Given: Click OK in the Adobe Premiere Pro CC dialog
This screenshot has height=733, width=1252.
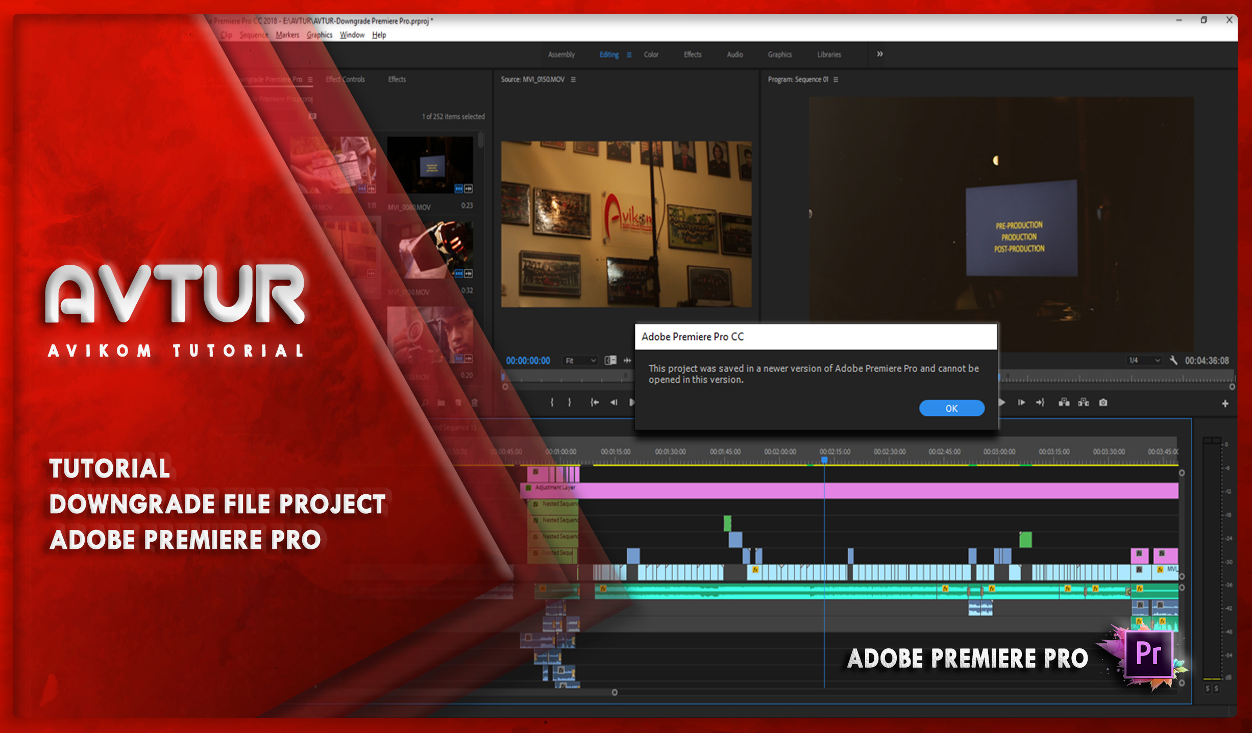Looking at the screenshot, I should 951,408.
